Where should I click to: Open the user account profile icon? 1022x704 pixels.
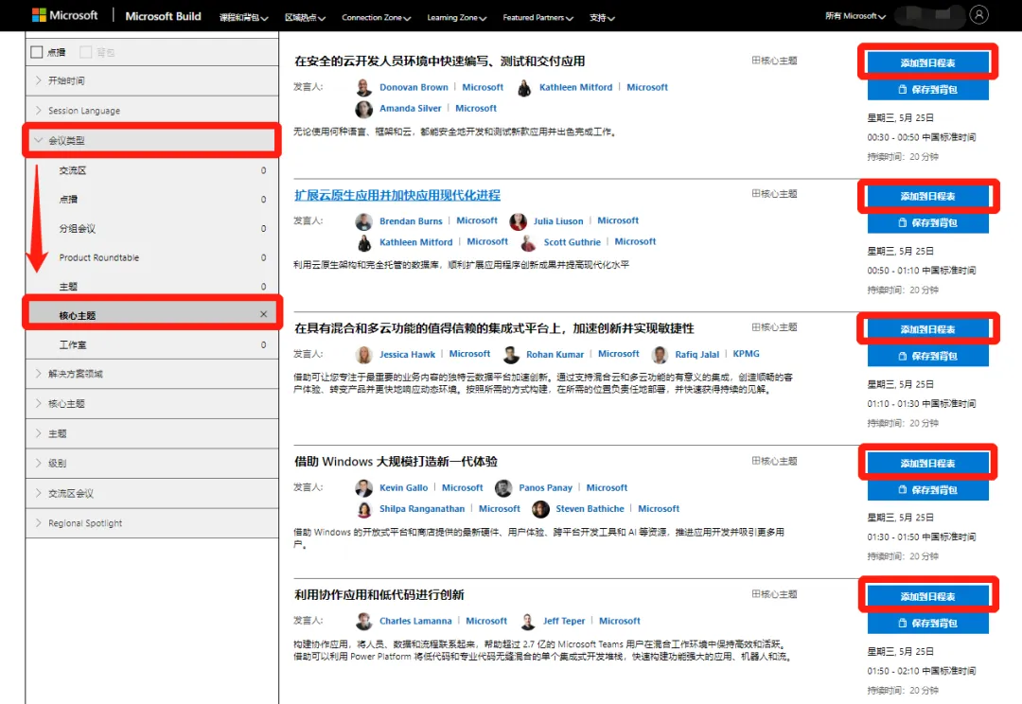click(x=978, y=14)
